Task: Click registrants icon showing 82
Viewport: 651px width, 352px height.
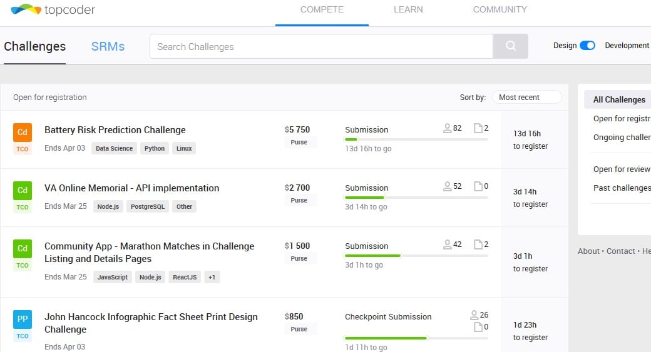Action: point(447,128)
